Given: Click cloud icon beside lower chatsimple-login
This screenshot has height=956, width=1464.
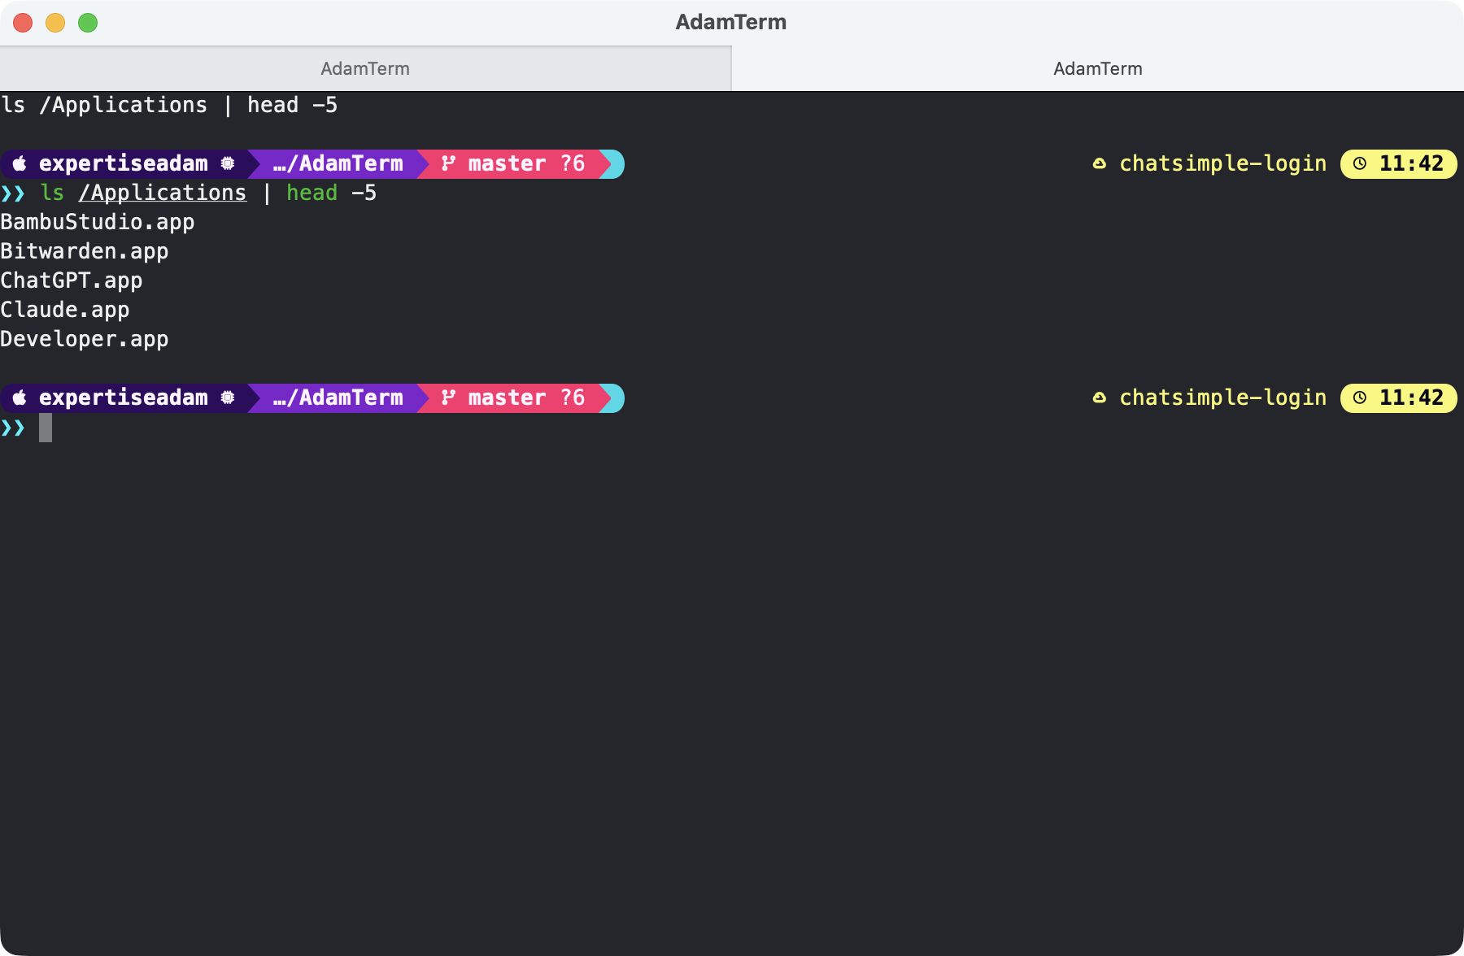Looking at the screenshot, I should [1100, 398].
